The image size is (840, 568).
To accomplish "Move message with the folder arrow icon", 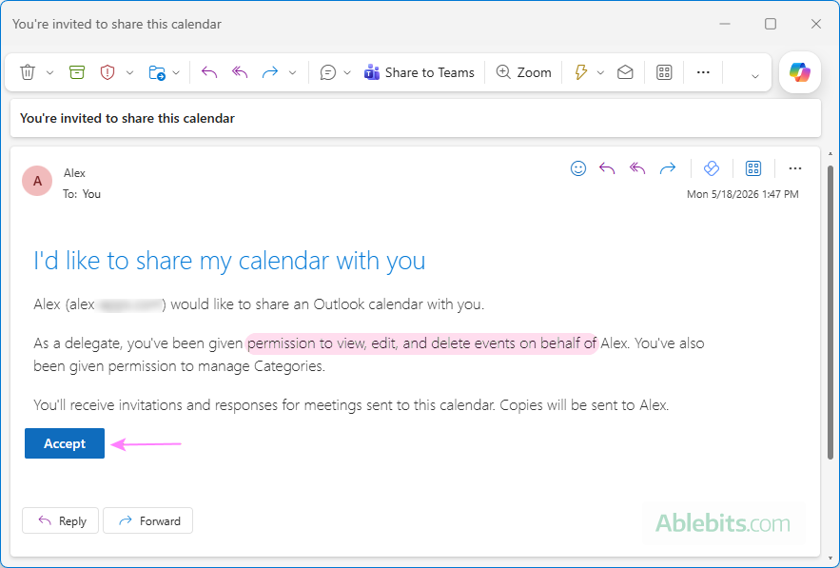I will pyautogui.click(x=157, y=72).
